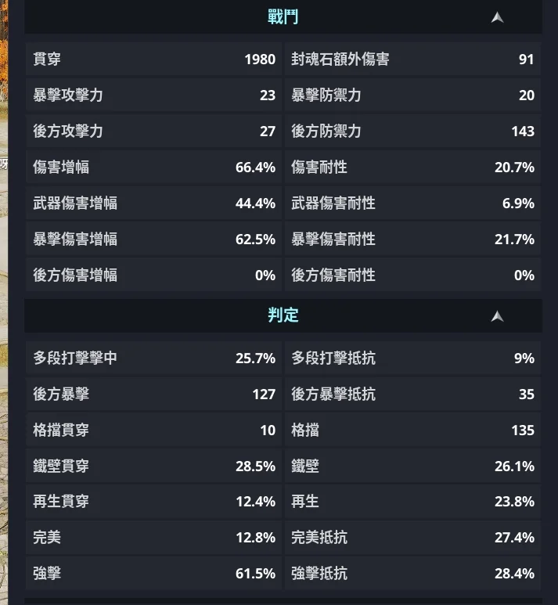Select the 後方暴擊抵抗 row
The image size is (558, 605).
coord(412,394)
